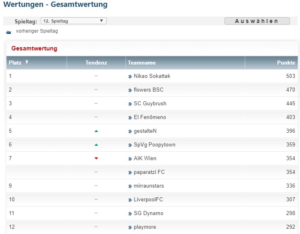This screenshot has width=300, height=234.
Task: Open team El Fenômeno
Action: point(150,117)
